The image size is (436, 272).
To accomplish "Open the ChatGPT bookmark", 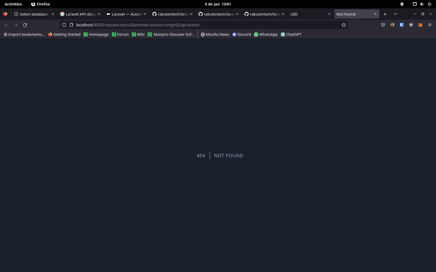I will point(291,34).
